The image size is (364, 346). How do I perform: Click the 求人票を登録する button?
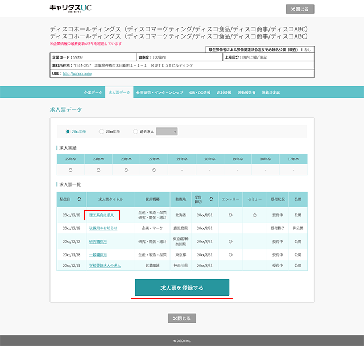coord(182,288)
